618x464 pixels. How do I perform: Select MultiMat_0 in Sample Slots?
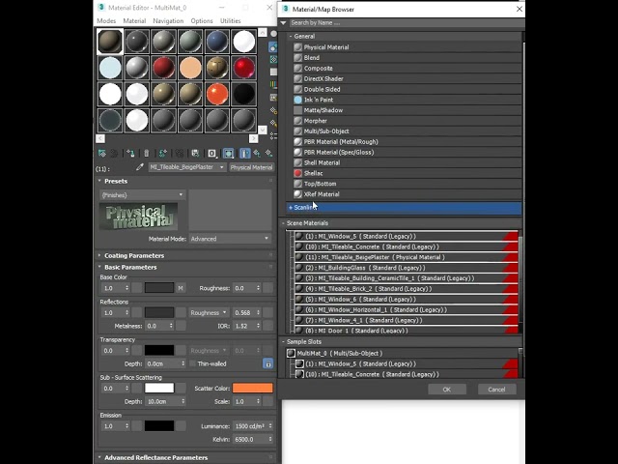tap(402, 354)
